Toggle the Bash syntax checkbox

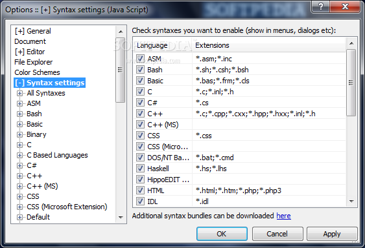pos(140,69)
